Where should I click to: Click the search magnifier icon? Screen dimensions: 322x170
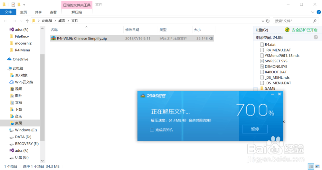pyautogui.click(x=315, y=21)
